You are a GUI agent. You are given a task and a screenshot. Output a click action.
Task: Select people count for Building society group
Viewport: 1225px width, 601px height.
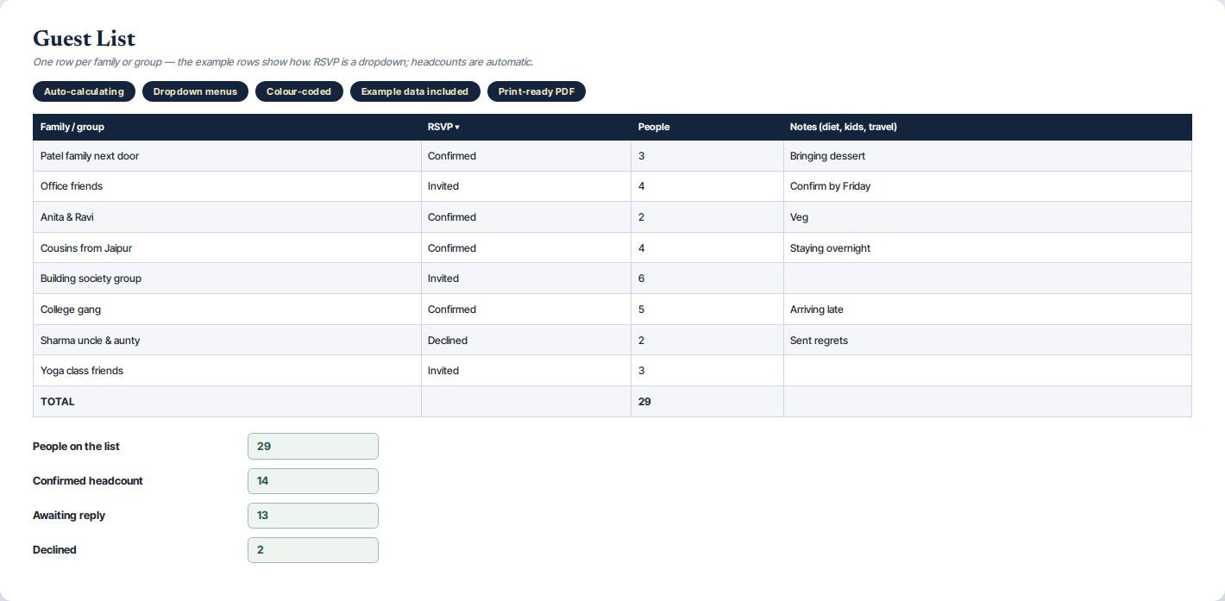pyautogui.click(x=707, y=279)
